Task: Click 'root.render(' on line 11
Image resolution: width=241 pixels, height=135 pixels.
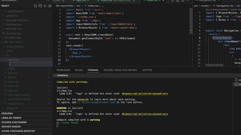Action: [75, 46]
